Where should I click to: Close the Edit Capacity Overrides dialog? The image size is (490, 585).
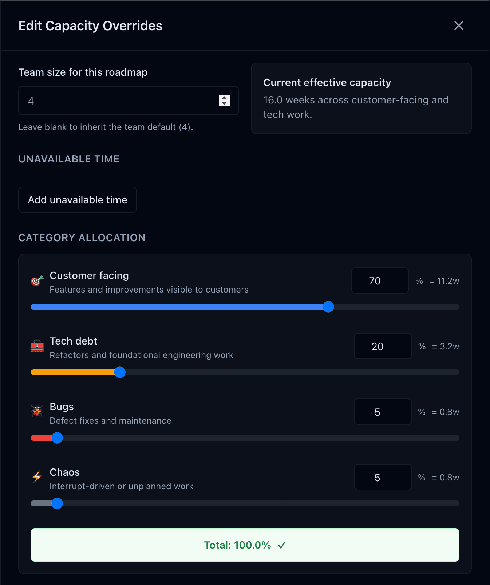point(458,25)
